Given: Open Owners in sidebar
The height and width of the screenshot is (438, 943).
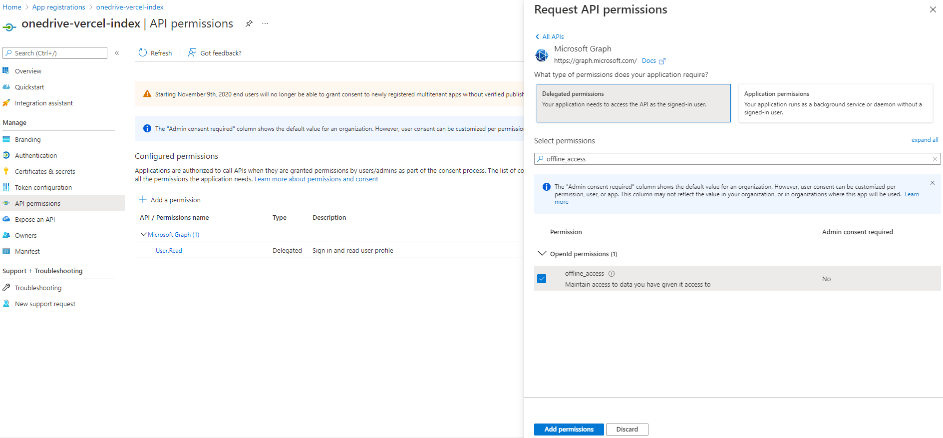Looking at the screenshot, I should tap(26, 235).
